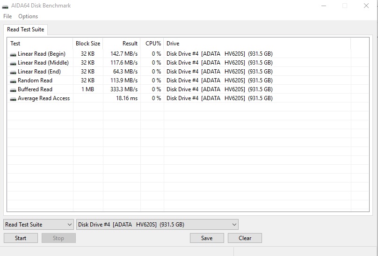Select the Linear Read (End) row
Viewport: 378px width, 256px height.
click(x=188, y=71)
